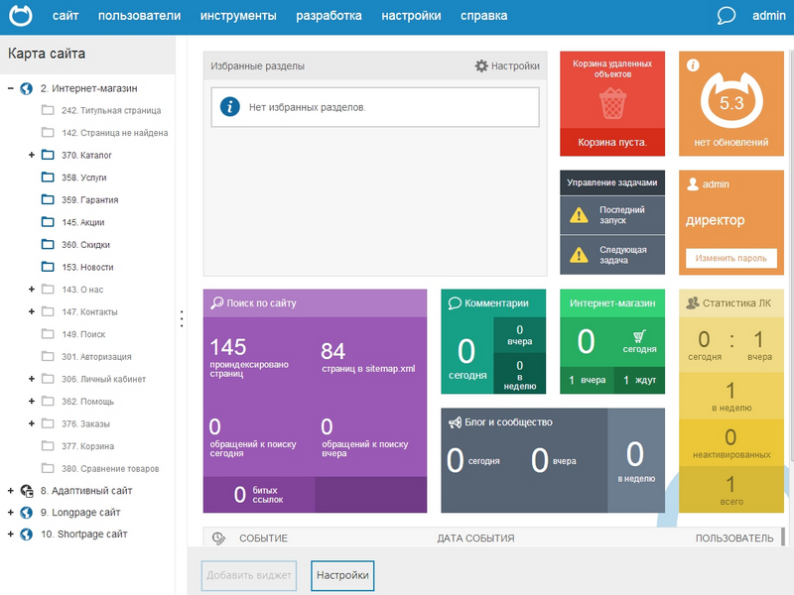Screen dimensions: 794x595
Task: Click the UMI.CMS cat logo icon
Action: coord(21,15)
